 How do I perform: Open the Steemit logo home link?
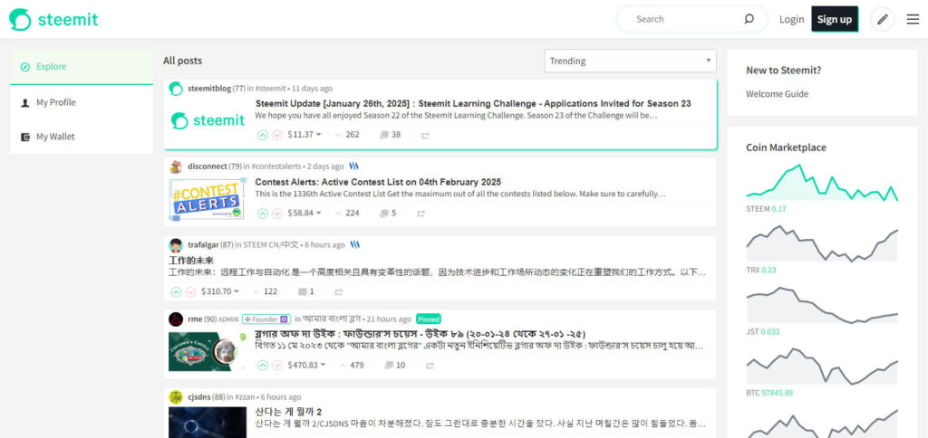coord(53,20)
